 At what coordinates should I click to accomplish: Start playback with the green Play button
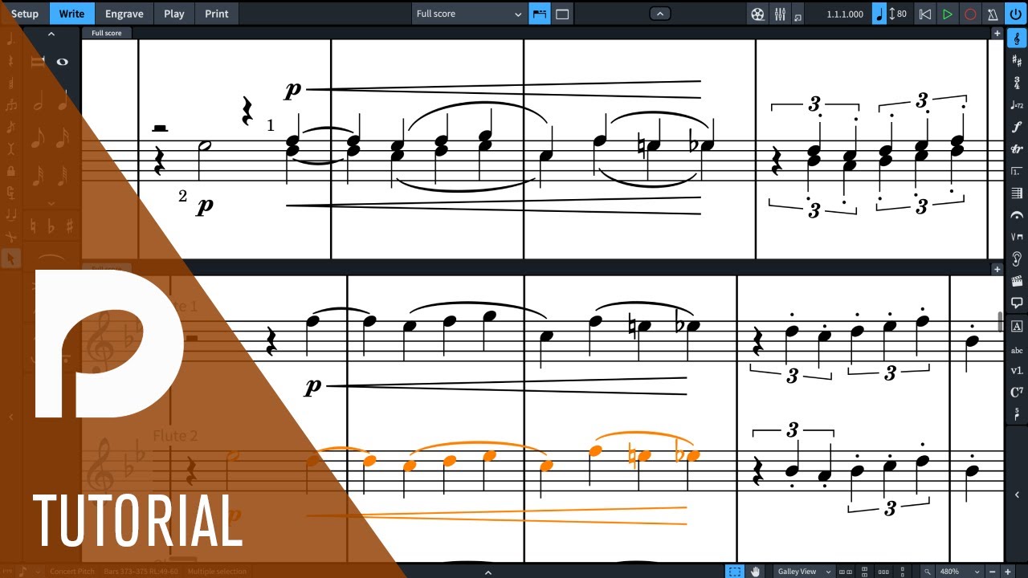(948, 14)
